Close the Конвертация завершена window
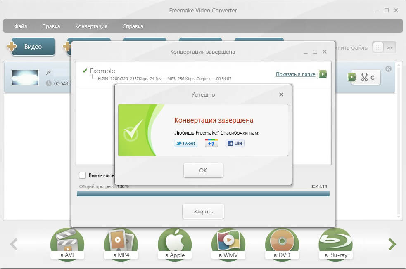 325,52
